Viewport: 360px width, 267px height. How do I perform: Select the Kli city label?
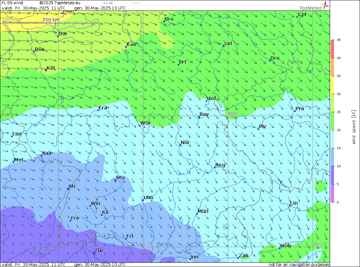(x=105, y=212)
